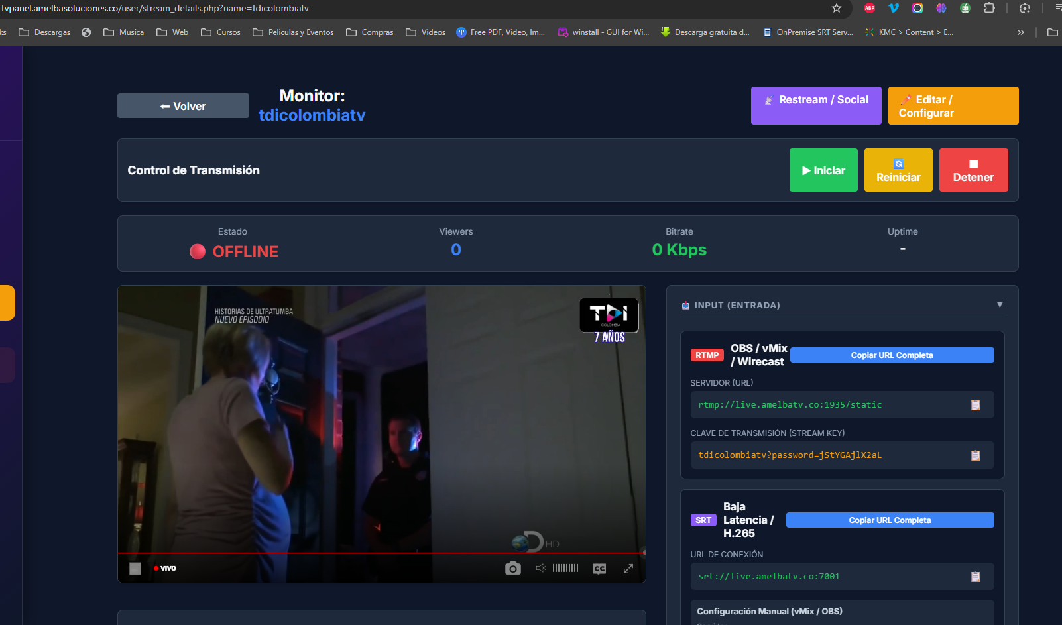This screenshot has height=625, width=1062.
Task: Collapse the INPUT (ENTRADA) panel
Action: click(1000, 305)
